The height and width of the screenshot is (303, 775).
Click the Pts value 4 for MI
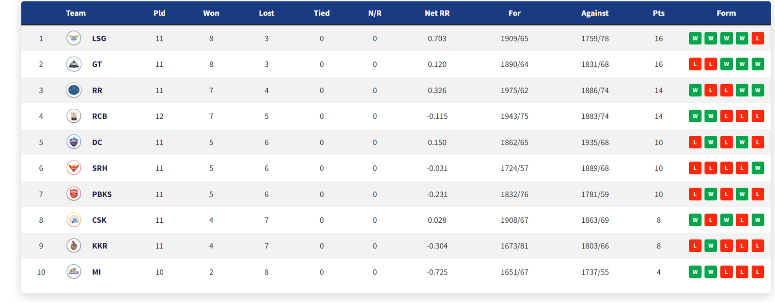pyautogui.click(x=659, y=272)
